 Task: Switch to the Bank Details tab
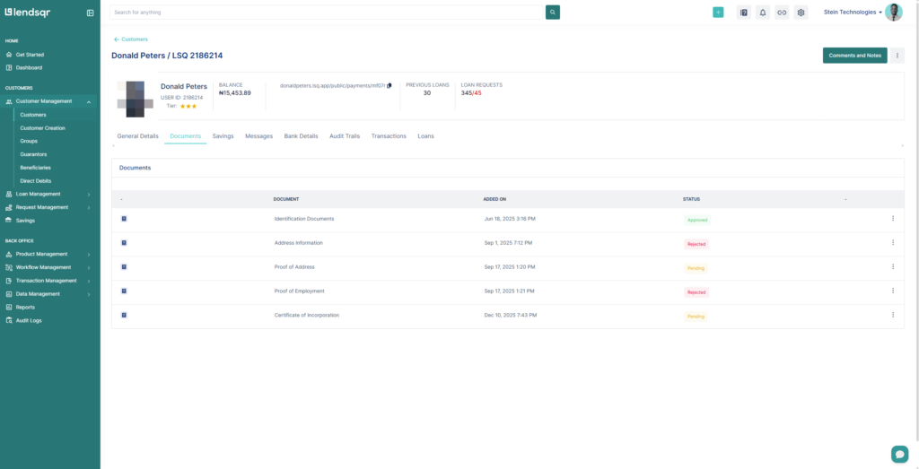pos(302,135)
